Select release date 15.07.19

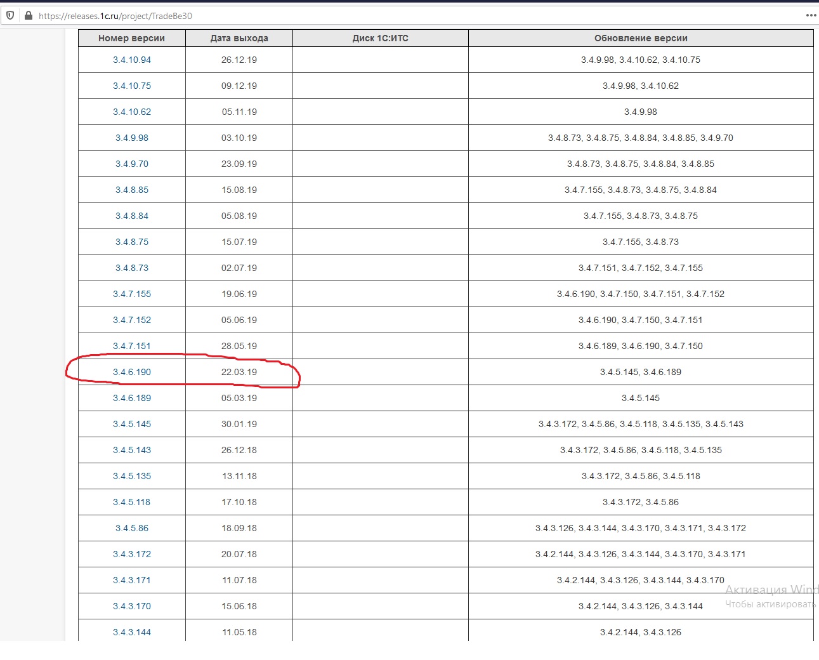pyautogui.click(x=239, y=242)
